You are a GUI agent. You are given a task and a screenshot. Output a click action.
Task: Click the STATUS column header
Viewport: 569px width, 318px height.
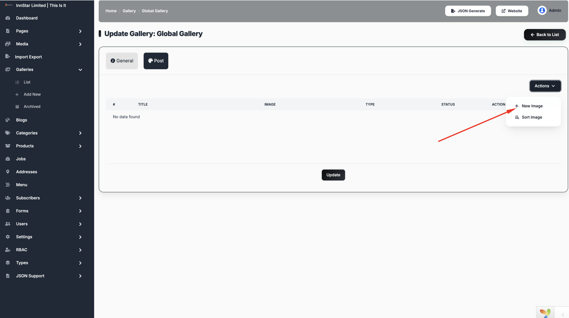click(448, 104)
